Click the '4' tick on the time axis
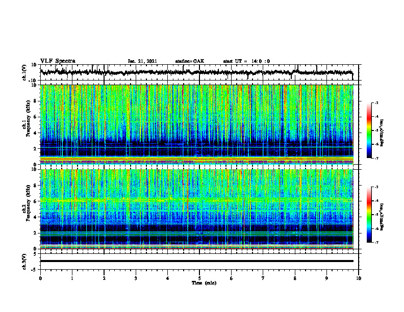Image resolution: width=404 pixels, height=312 pixels. (167, 278)
